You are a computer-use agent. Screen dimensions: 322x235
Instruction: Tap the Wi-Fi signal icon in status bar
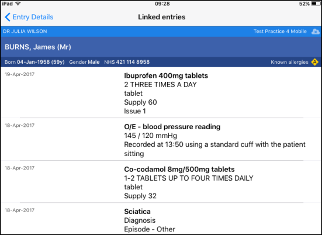[18, 4]
